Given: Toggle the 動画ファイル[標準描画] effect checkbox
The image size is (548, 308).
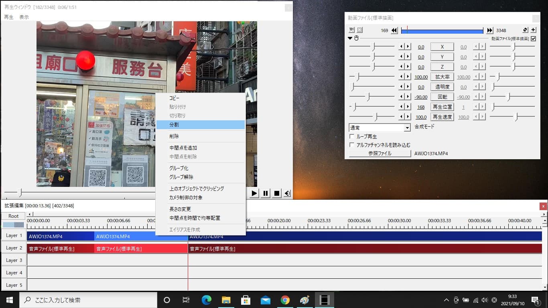Looking at the screenshot, I should pos(533,39).
